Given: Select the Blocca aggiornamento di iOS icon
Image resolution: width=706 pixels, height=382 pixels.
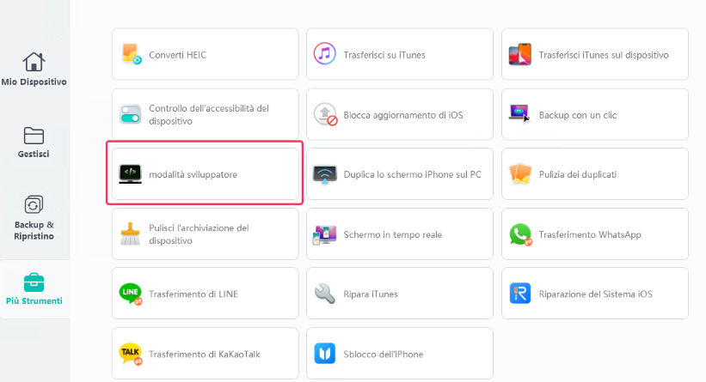Looking at the screenshot, I should [325, 114].
